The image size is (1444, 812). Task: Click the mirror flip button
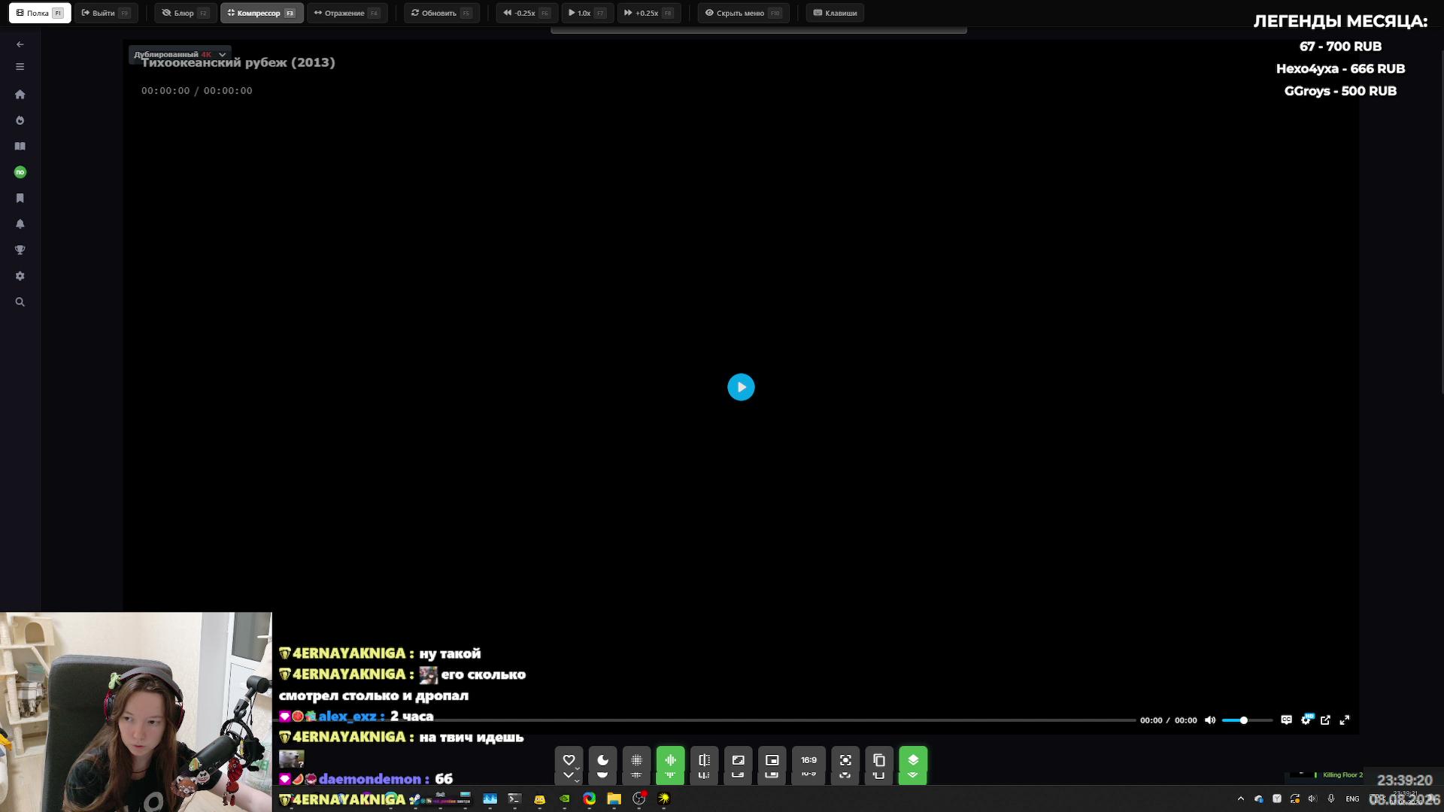(x=705, y=761)
